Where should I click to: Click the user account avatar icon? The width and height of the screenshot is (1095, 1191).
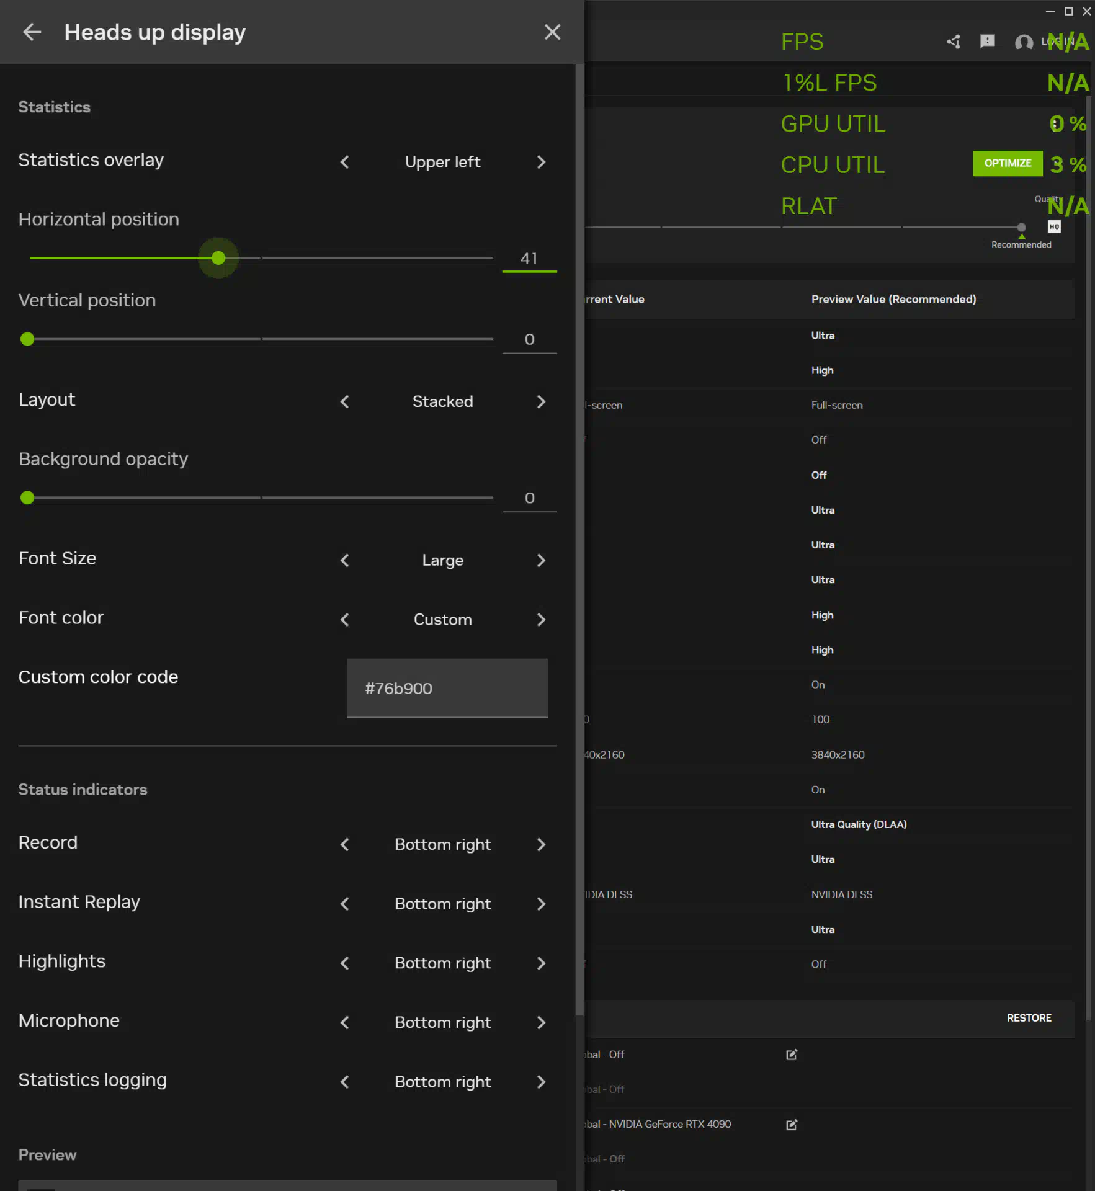pyautogui.click(x=1023, y=42)
